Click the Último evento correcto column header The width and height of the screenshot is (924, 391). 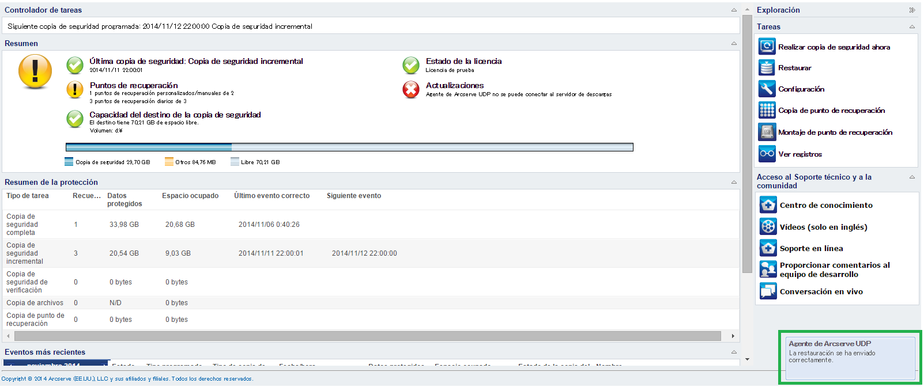click(271, 196)
